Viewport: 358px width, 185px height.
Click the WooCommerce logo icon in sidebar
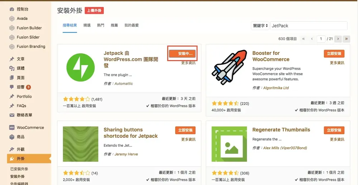tap(12, 127)
